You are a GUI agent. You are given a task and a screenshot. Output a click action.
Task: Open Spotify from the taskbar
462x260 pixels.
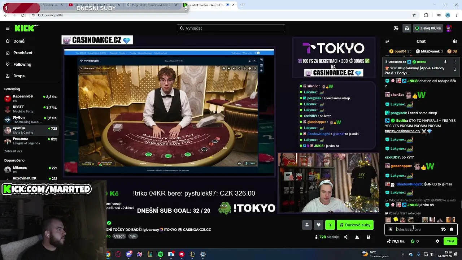[x=160, y=254]
